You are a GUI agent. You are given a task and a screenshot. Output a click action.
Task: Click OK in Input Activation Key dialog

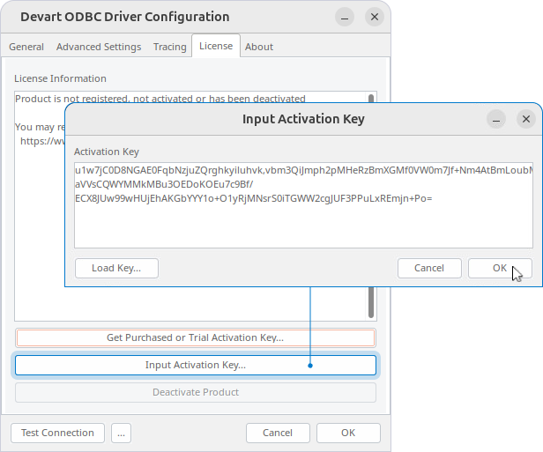pyautogui.click(x=500, y=268)
